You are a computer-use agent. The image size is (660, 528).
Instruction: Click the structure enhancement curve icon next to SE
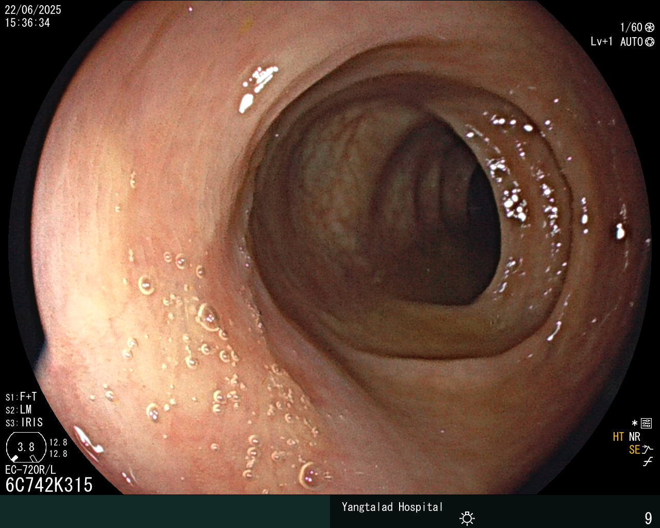(648, 450)
